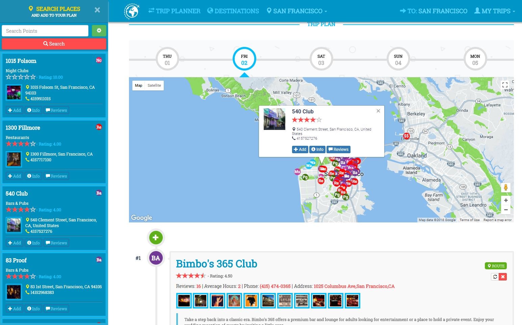Click green plus add-stop button
The image size is (522, 325).
click(156, 238)
